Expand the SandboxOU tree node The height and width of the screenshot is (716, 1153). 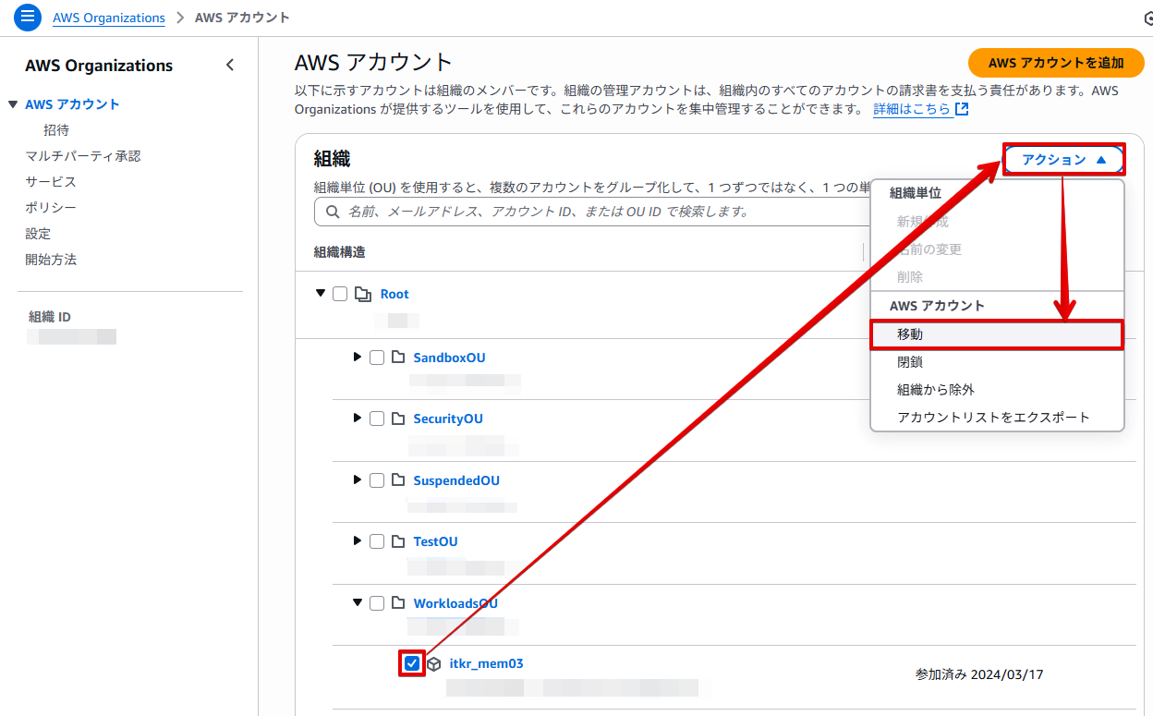coord(358,357)
